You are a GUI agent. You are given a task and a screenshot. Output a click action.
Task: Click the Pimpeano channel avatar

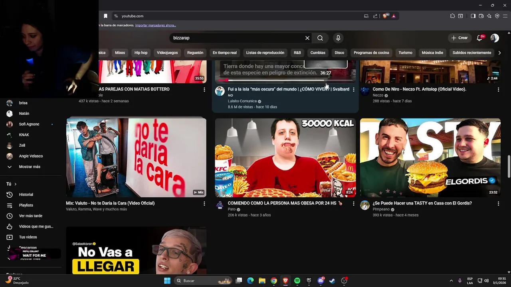coord(365,205)
